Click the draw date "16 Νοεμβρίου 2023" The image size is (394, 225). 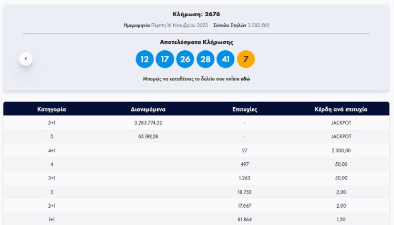tap(186, 25)
